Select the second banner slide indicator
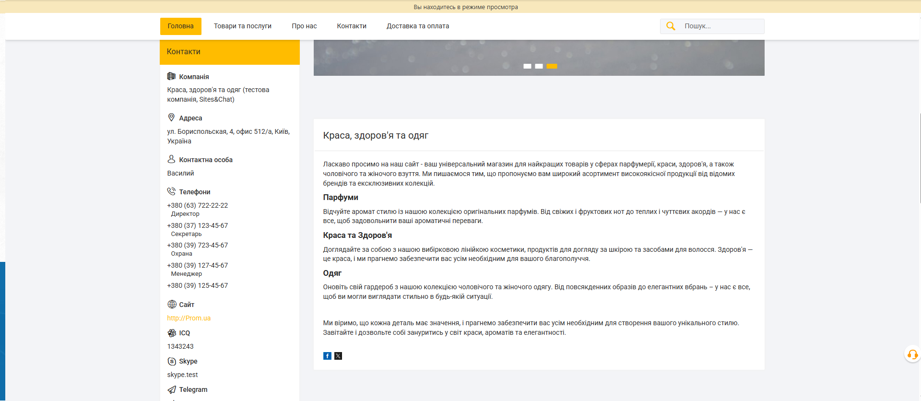 click(539, 66)
